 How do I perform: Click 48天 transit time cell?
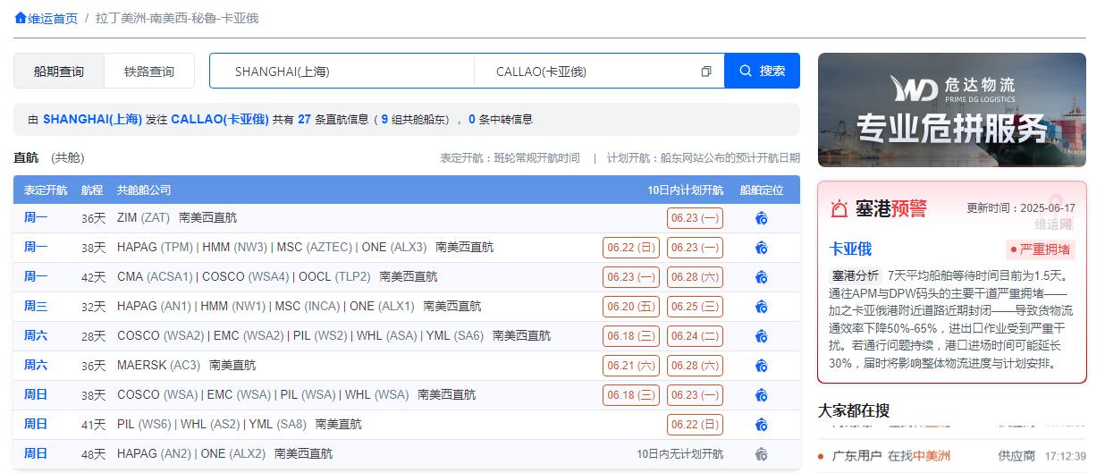pos(93,454)
